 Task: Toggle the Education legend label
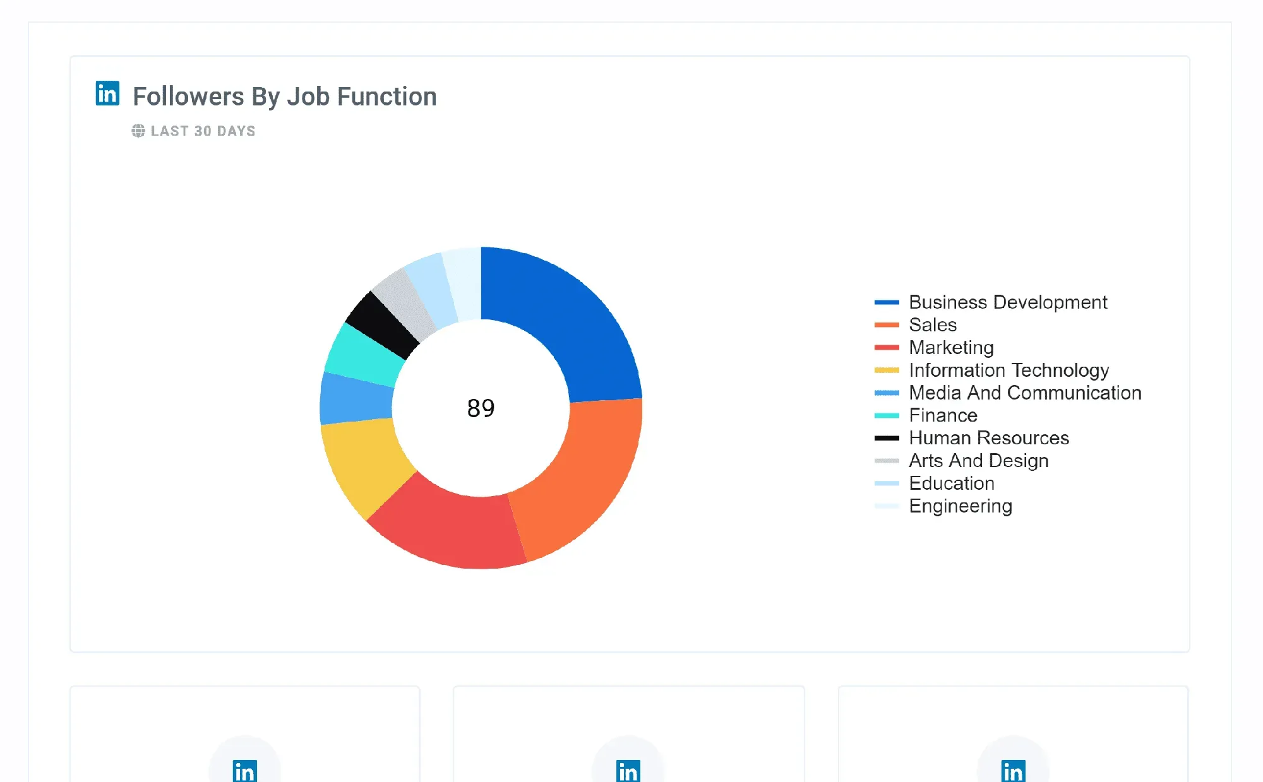click(952, 483)
